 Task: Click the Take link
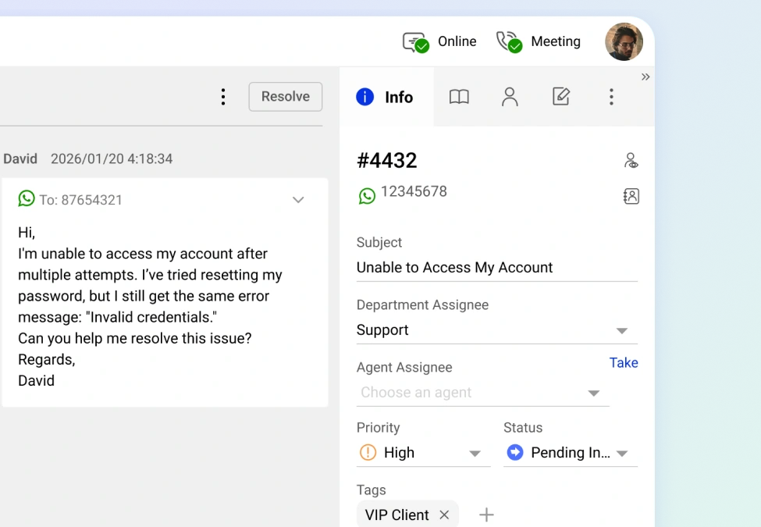[624, 362]
